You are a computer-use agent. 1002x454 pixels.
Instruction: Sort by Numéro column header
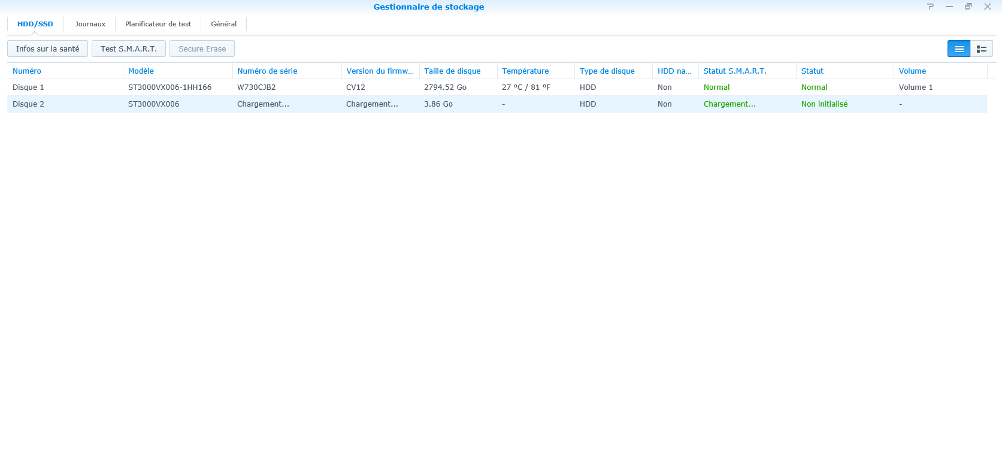coord(27,71)
